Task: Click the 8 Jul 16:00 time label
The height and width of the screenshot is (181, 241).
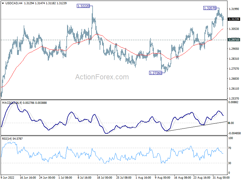Action: click(x=85, y=178)
